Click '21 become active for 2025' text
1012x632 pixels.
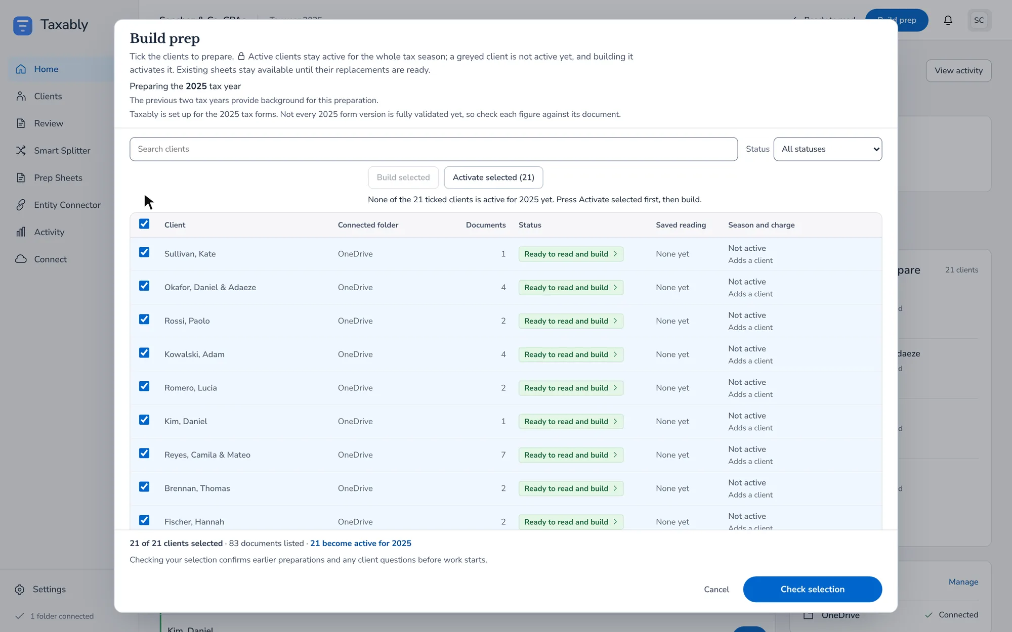(x=361, y=544)
